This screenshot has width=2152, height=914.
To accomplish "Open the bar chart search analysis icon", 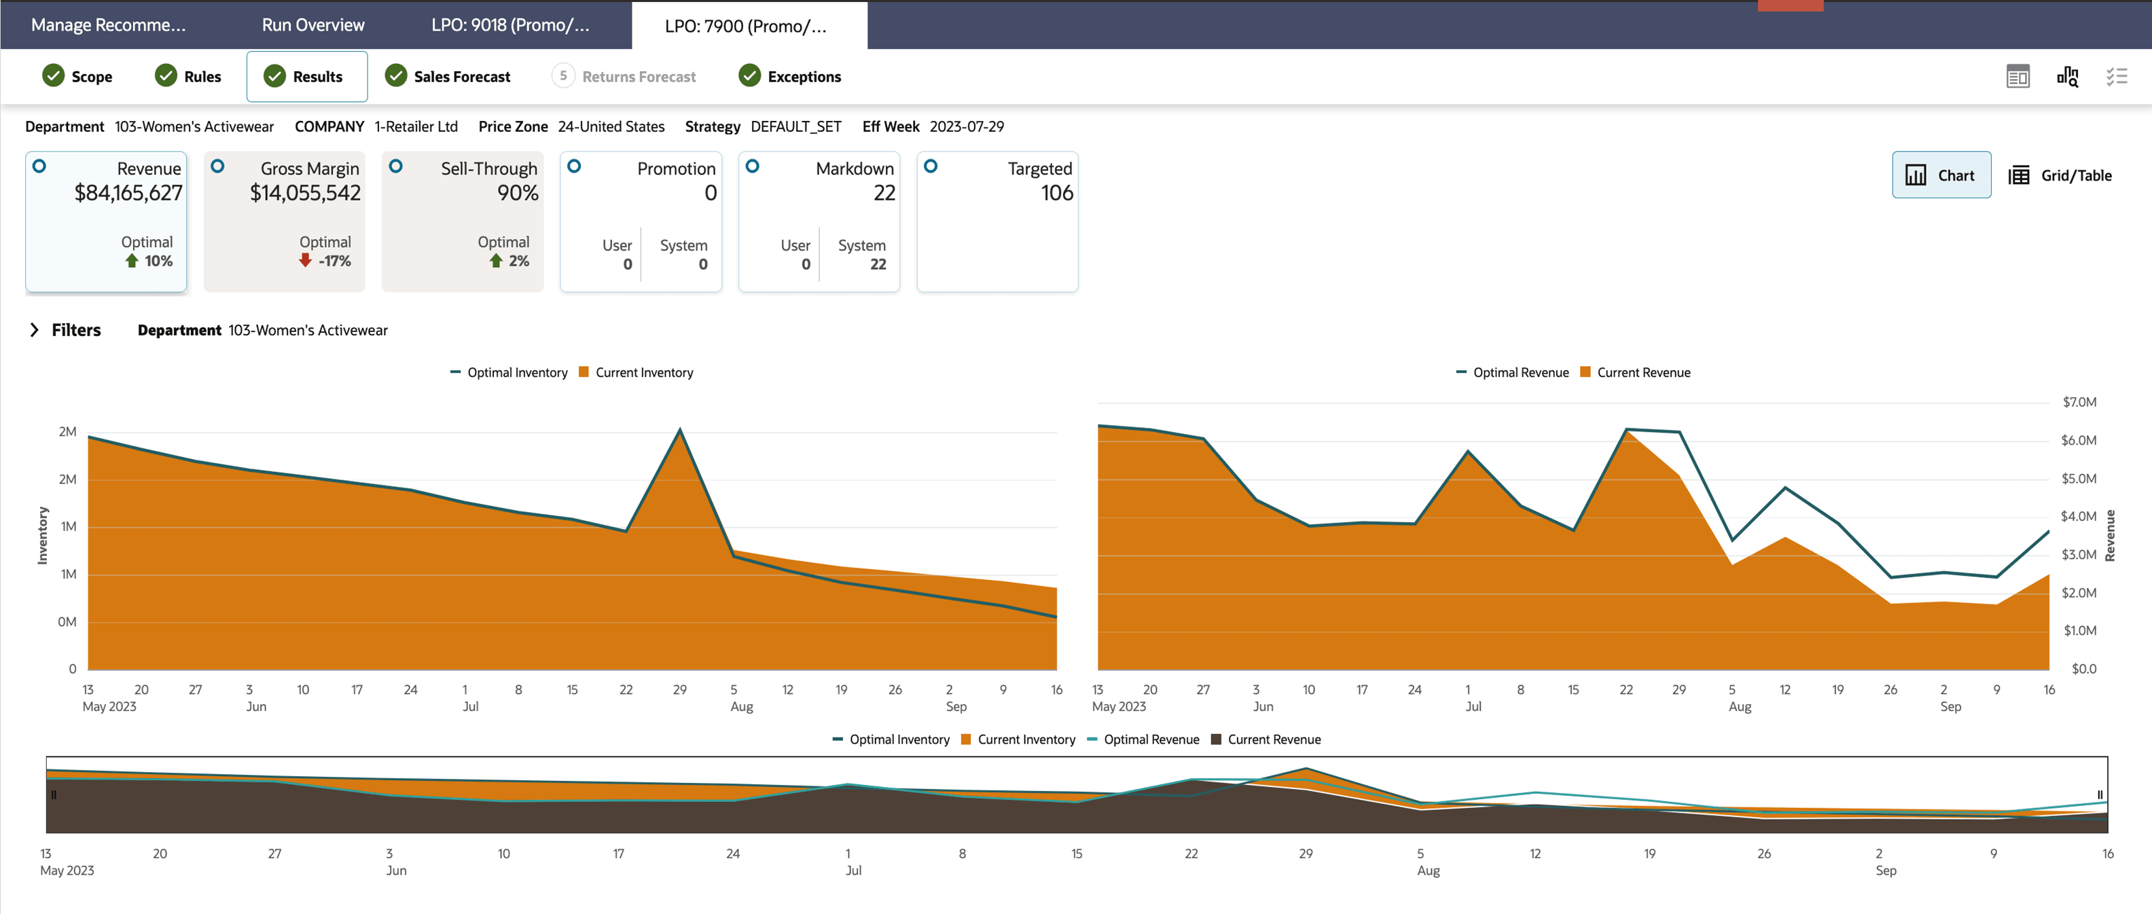I will pos(2067,77).
